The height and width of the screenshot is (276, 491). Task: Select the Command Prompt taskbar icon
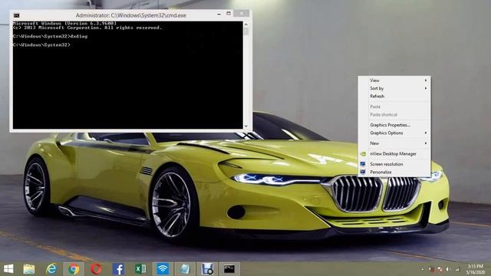click(229, 269)
